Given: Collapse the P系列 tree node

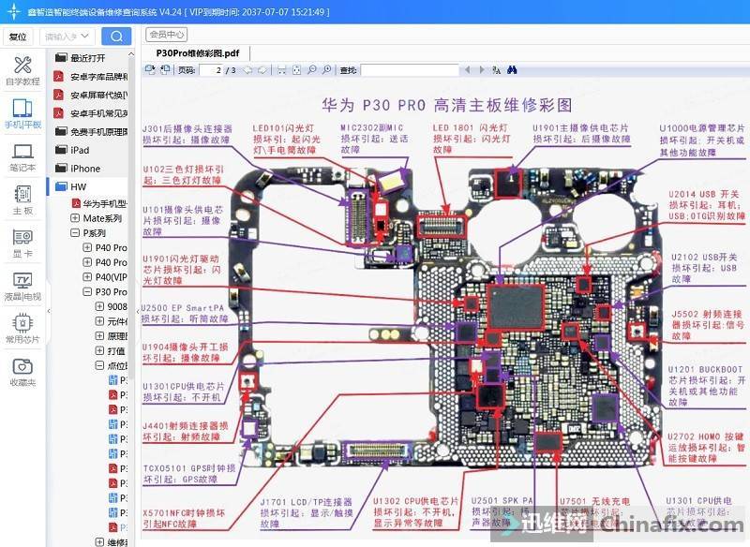Looking at the screenshot, I should (x=75, y=233).
